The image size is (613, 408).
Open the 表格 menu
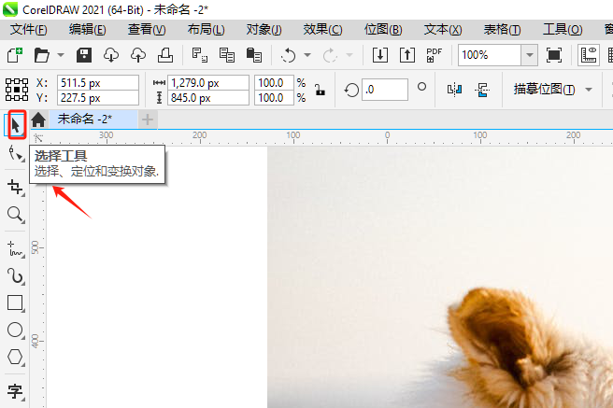pyautogui.click(x=503, y=30)
